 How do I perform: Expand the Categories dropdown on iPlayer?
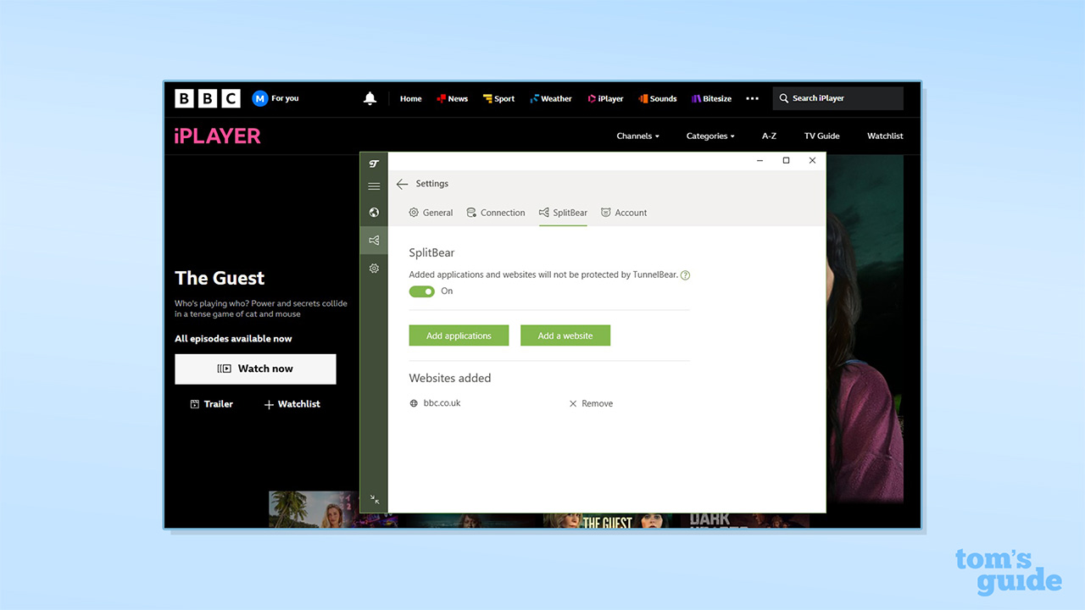710,136
